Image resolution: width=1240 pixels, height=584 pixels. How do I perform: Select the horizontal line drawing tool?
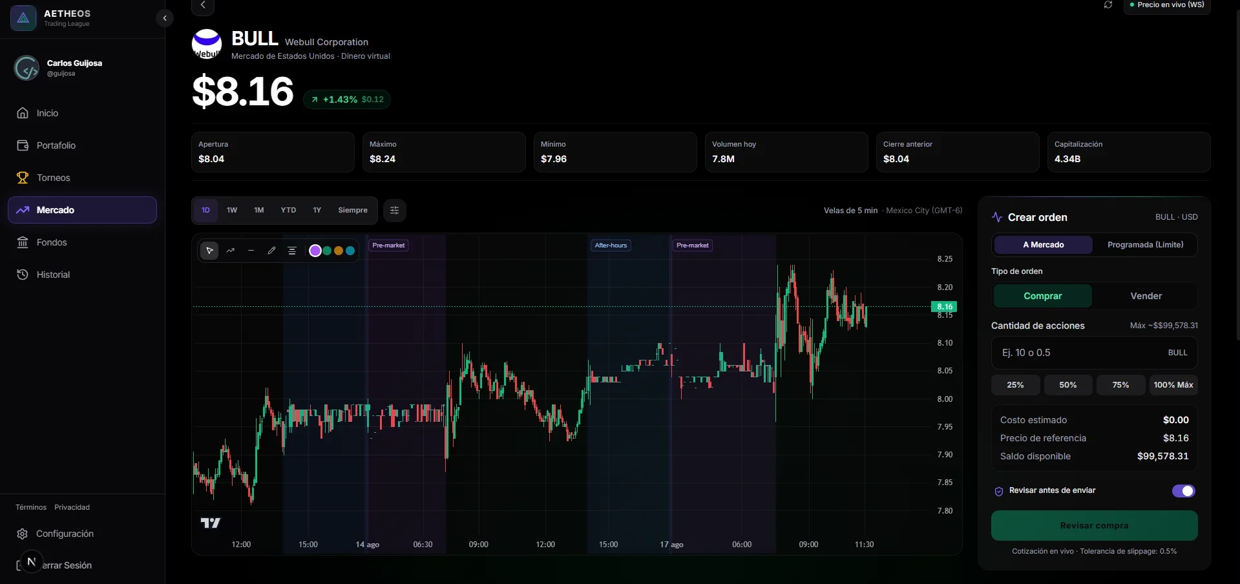(x=251, y=251)
